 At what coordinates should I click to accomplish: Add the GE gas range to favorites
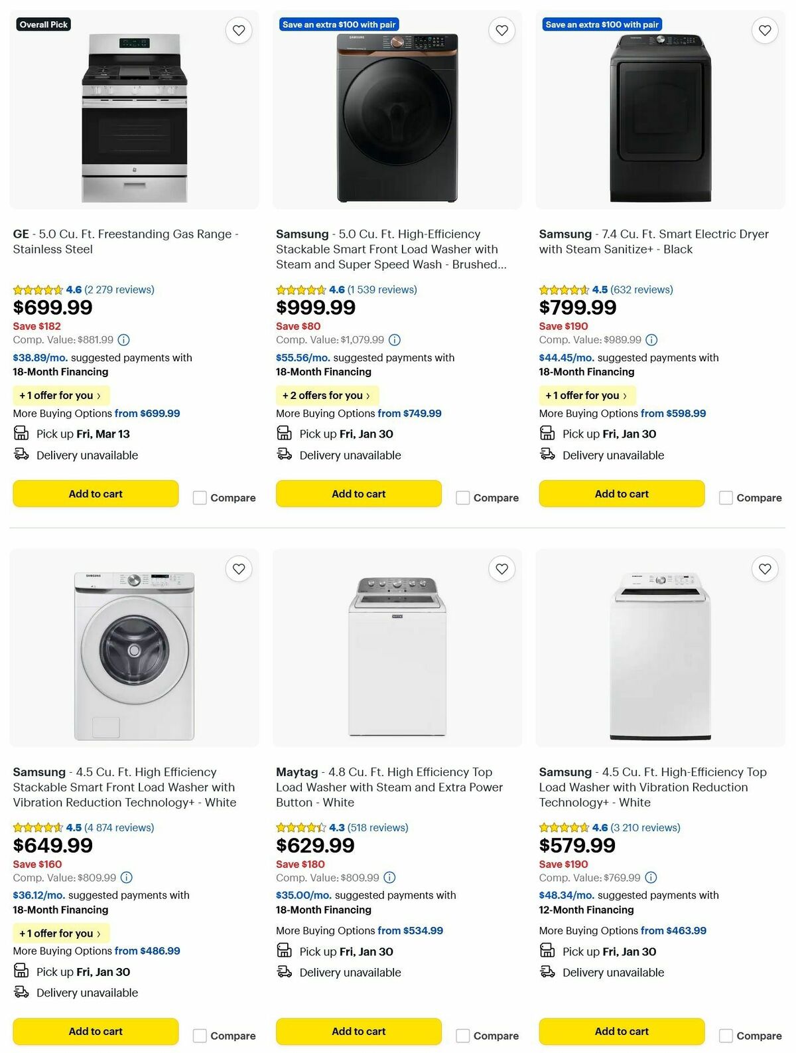pos(238,31)
